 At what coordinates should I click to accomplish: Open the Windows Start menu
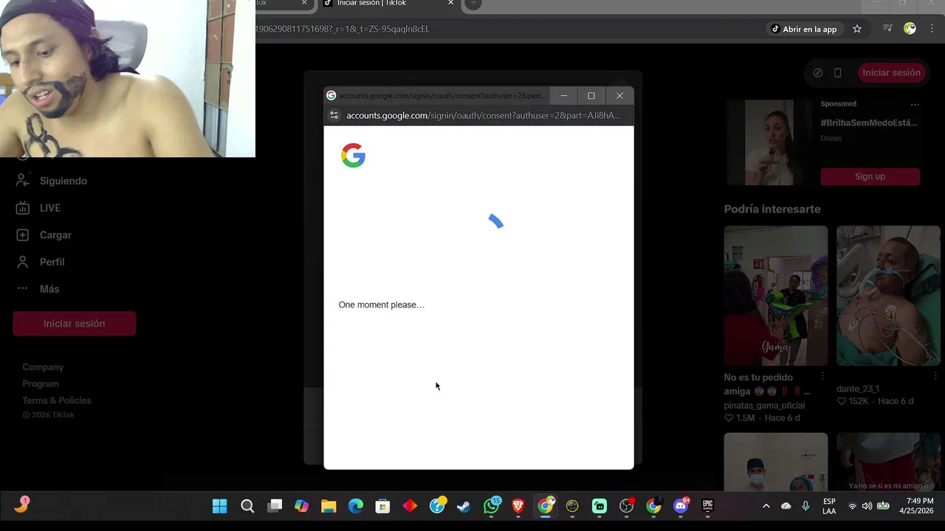tap(220, 506)
